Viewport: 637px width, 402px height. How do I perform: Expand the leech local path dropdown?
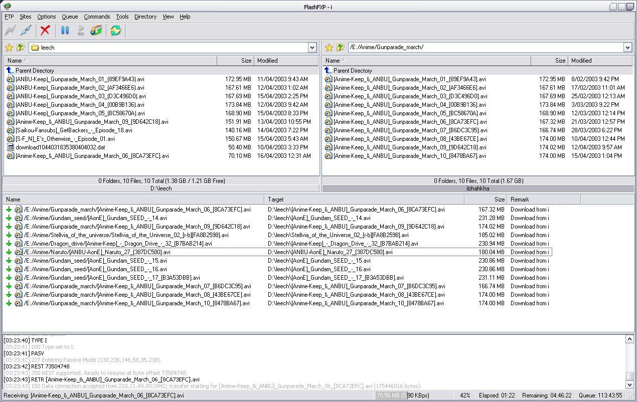[312, 48]
